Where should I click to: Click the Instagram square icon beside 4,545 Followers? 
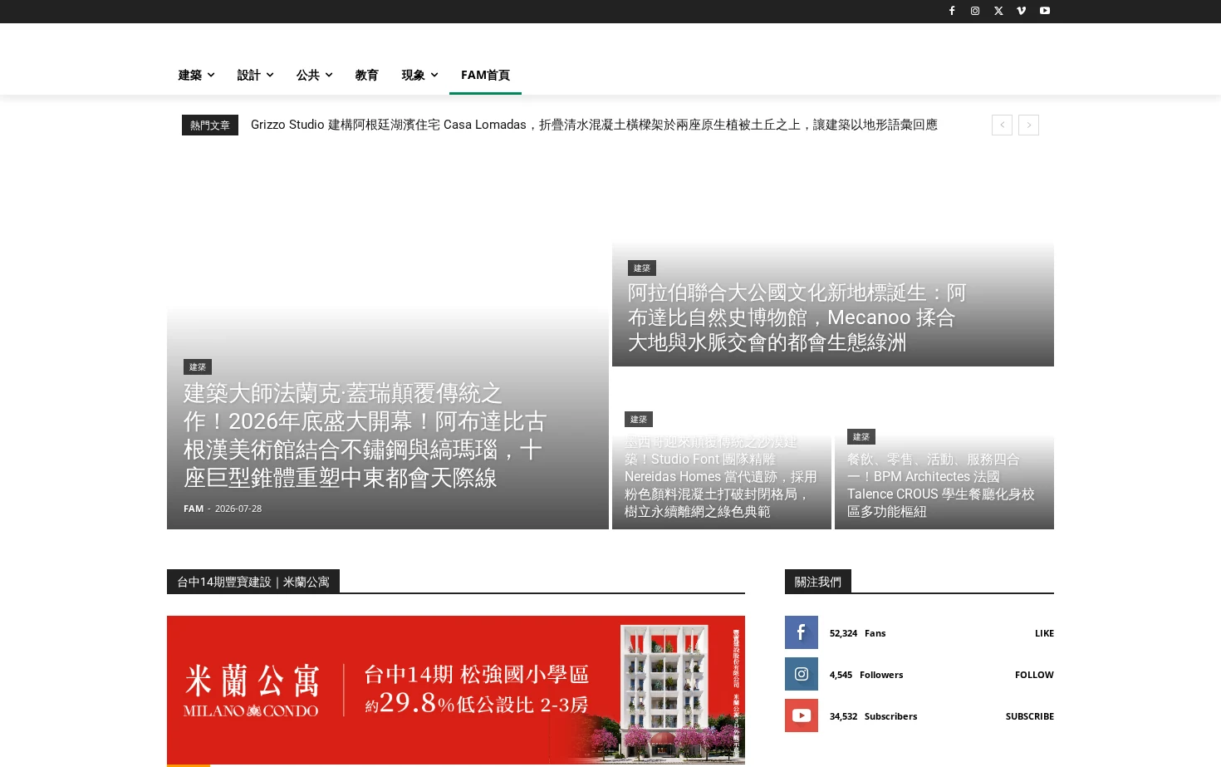click(x=802, y=674)
